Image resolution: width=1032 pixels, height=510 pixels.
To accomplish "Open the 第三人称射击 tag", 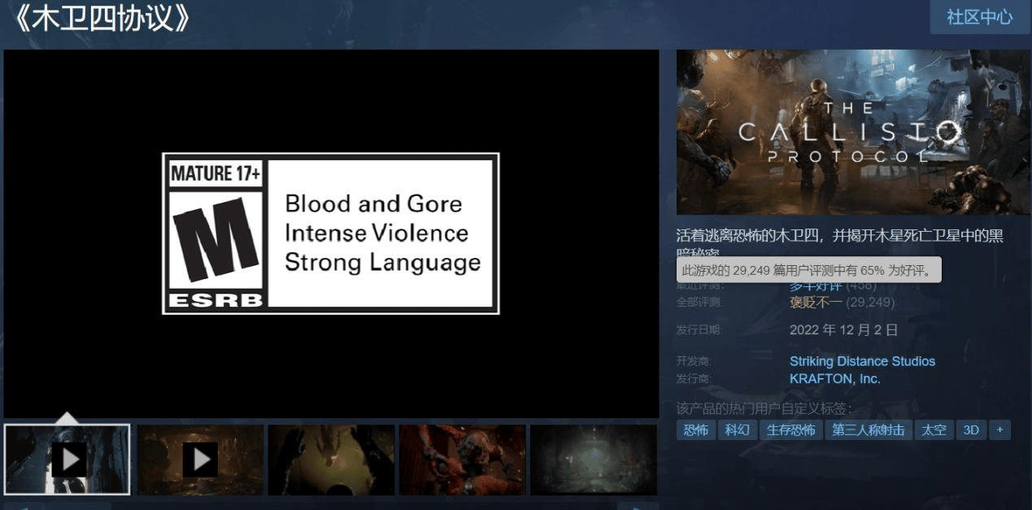I will 869,430.
